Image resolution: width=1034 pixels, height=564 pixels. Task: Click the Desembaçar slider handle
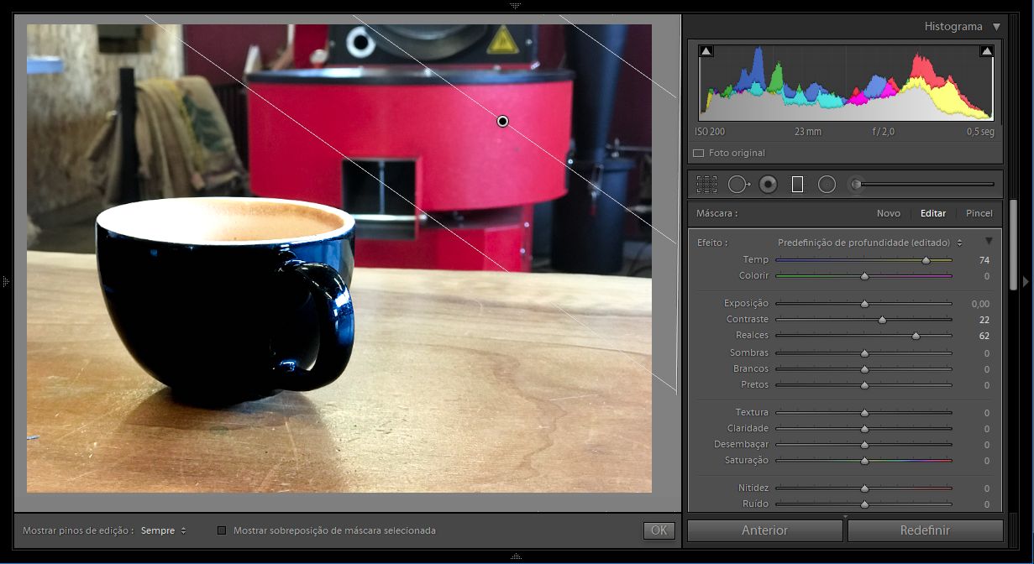[864, 445]
